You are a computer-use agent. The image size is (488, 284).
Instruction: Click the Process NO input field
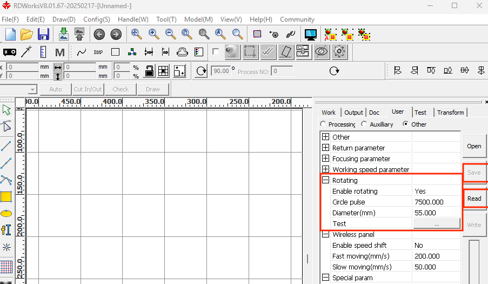[x=282, y=71]
